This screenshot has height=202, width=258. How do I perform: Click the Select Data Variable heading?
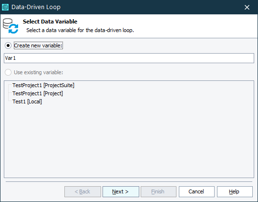50,22
